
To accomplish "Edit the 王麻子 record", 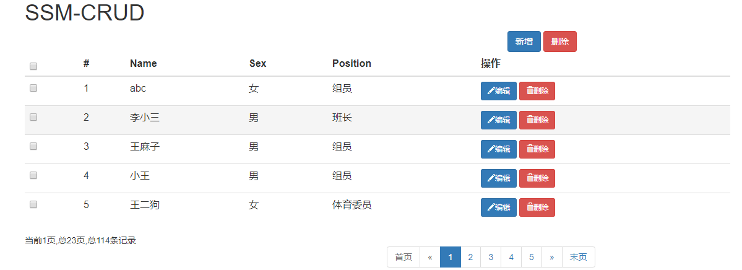I will pyautogui.click(x=498, y=149).
